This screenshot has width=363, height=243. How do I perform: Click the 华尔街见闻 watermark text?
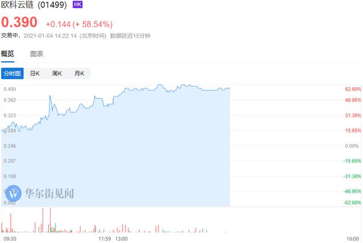(49, 193)
